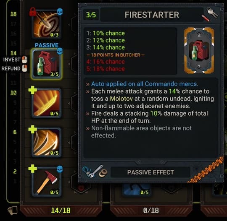Click the down arrow on Firestarter card

click(199, 66)
